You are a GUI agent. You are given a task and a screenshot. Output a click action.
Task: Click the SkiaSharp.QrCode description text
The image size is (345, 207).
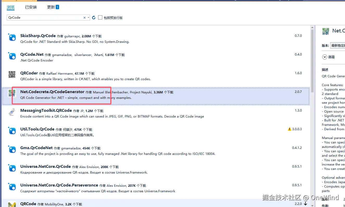click(x=75, y=42)
